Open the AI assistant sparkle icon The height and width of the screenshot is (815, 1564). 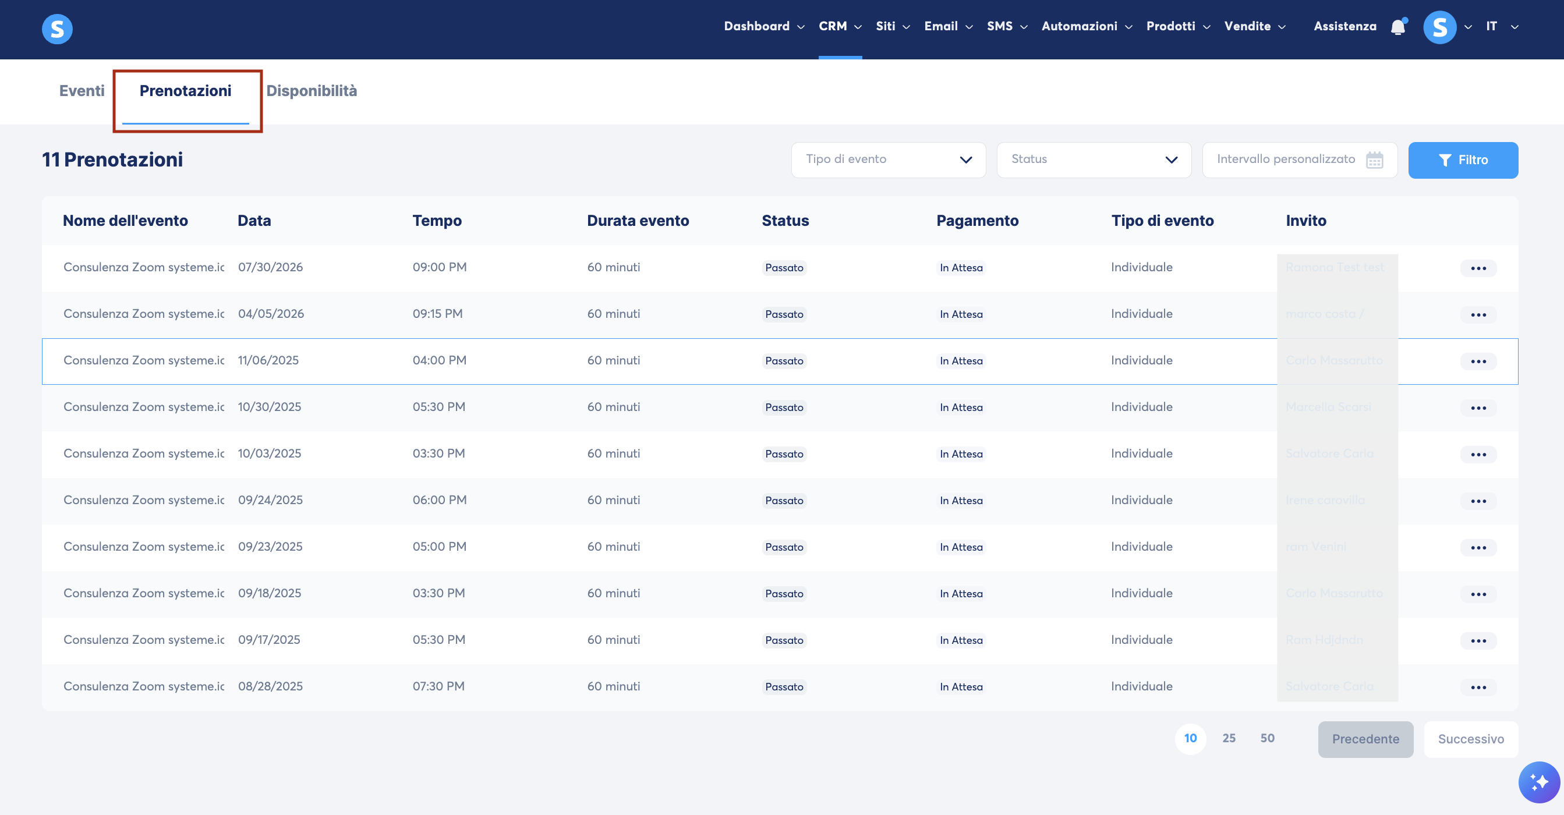[1539, 782]
